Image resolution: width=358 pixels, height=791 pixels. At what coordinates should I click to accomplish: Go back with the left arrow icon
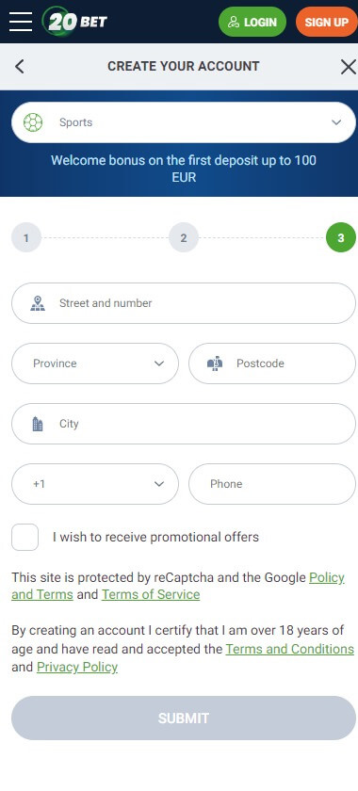tap(19, 66)
